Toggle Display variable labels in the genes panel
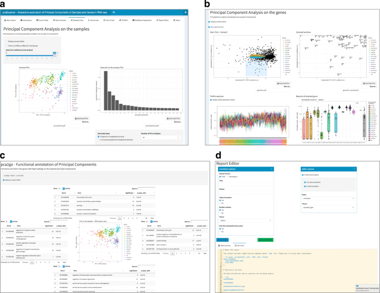The height and width of the screenshot is (293, 380). (209, 22)
